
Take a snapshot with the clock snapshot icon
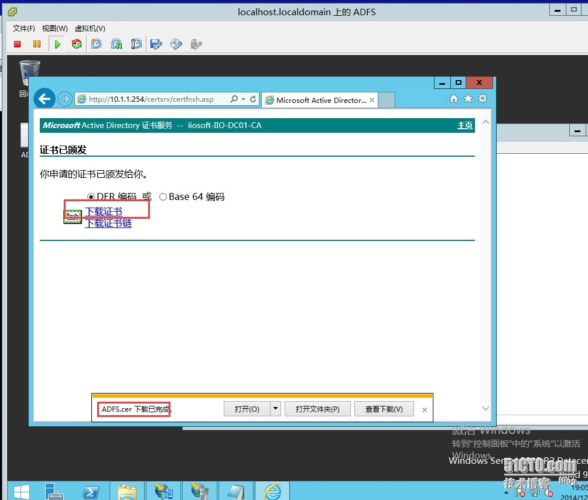click(x=97, y=44)
